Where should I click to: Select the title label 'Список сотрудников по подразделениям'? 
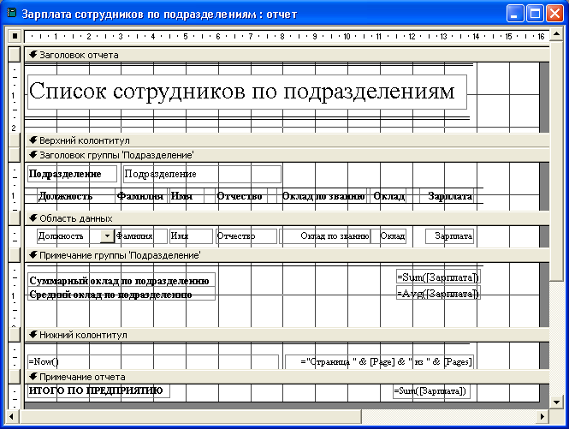click(x=247, y=92)
